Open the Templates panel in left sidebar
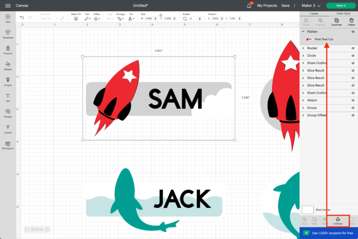The image size is (358, 239). 7,34
